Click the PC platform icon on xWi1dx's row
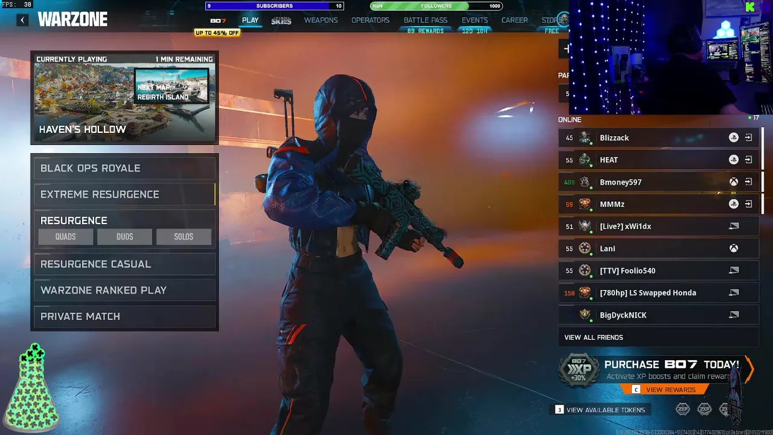Screen dimensions: 773x435 (734, 226)
